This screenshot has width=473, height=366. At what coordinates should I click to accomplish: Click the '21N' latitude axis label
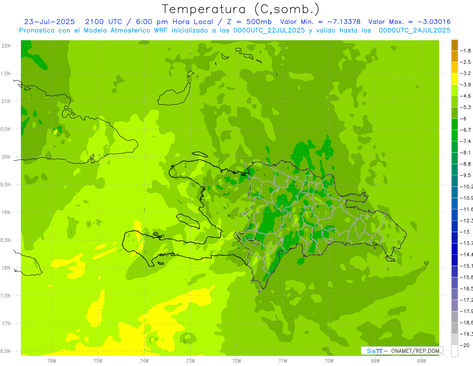coord(6,101)
